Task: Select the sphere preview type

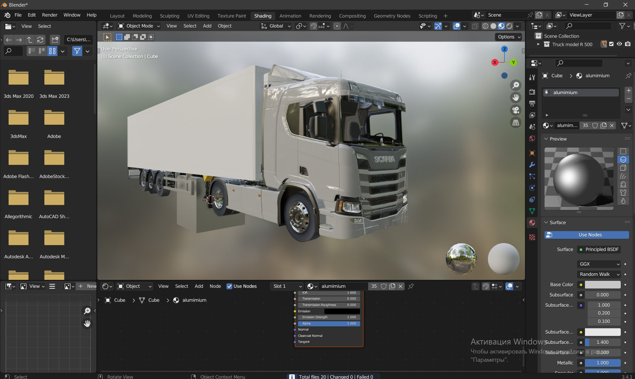Action: pyautogui.click(x=623, y=159)
